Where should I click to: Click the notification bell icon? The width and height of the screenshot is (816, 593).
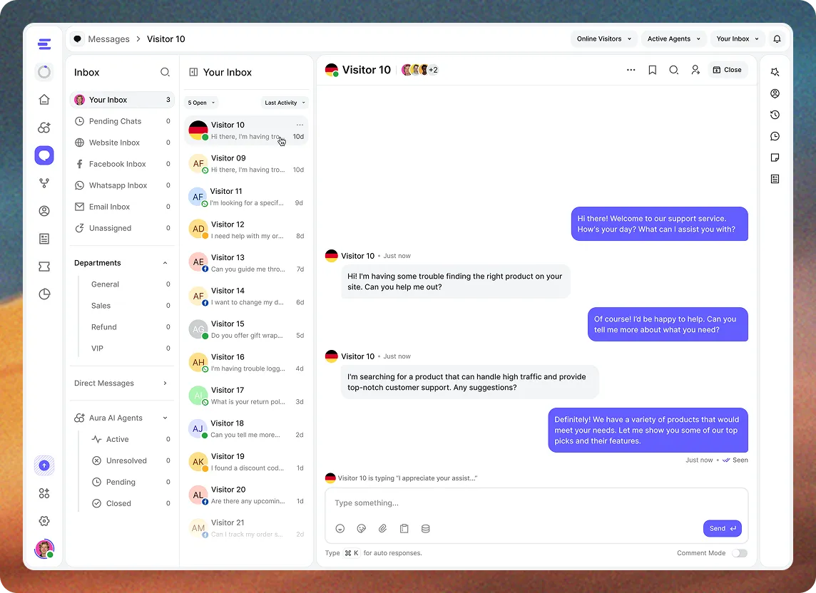(x=777, y=39)
